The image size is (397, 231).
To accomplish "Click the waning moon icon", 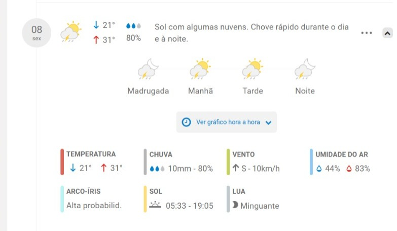I will click(x=235, y=206).
